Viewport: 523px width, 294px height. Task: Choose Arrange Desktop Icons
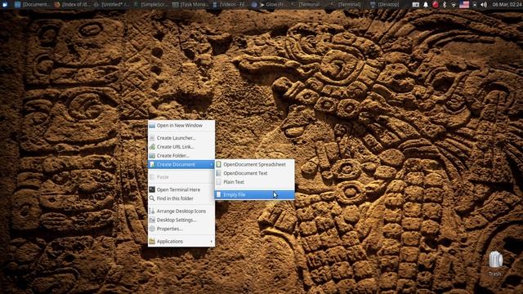coord(181,212)
